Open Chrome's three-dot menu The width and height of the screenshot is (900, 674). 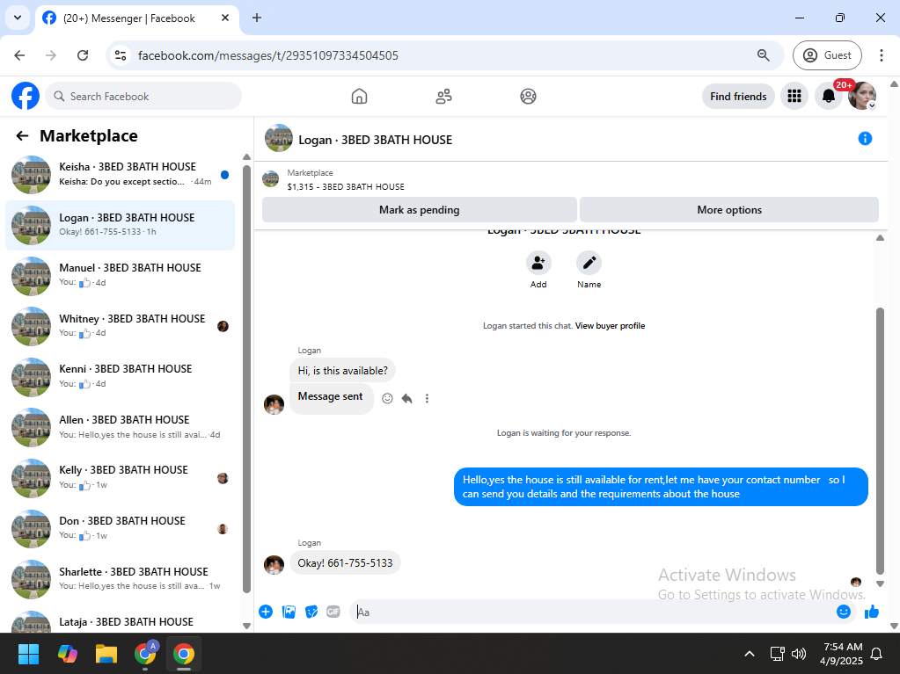click(881, 55)
